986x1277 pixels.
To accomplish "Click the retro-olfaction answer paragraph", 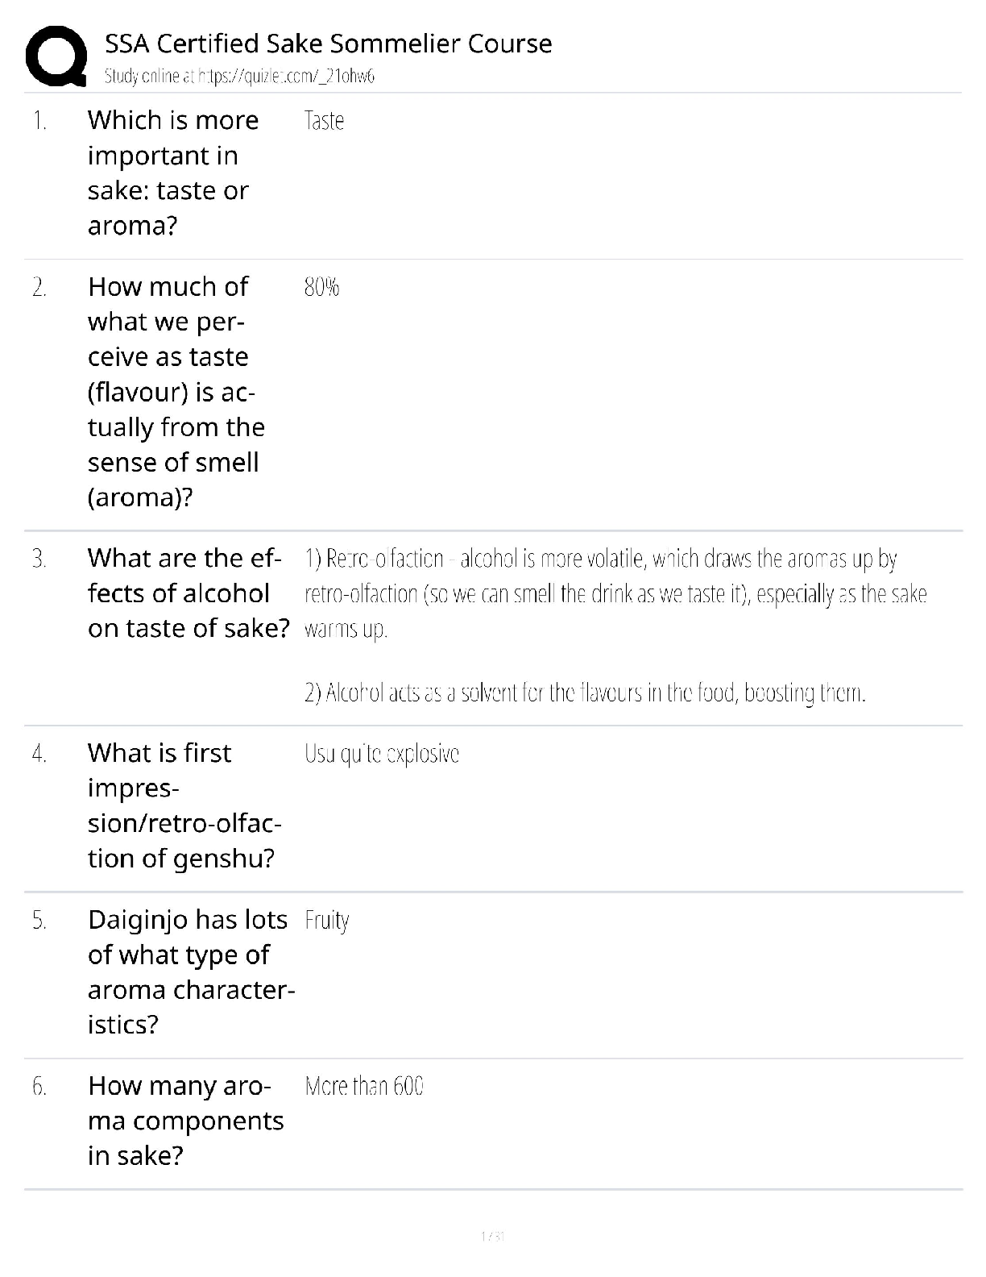I will (x=615, y=593).
